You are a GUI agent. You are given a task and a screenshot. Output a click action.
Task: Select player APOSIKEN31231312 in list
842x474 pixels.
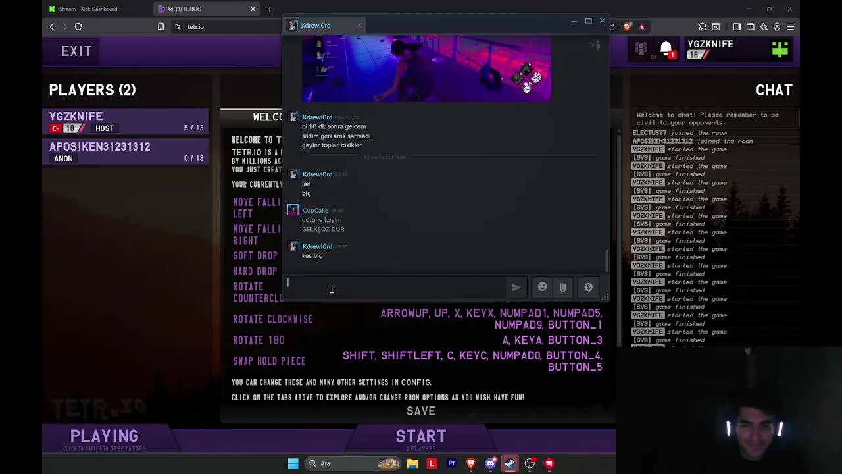(126, 152)
